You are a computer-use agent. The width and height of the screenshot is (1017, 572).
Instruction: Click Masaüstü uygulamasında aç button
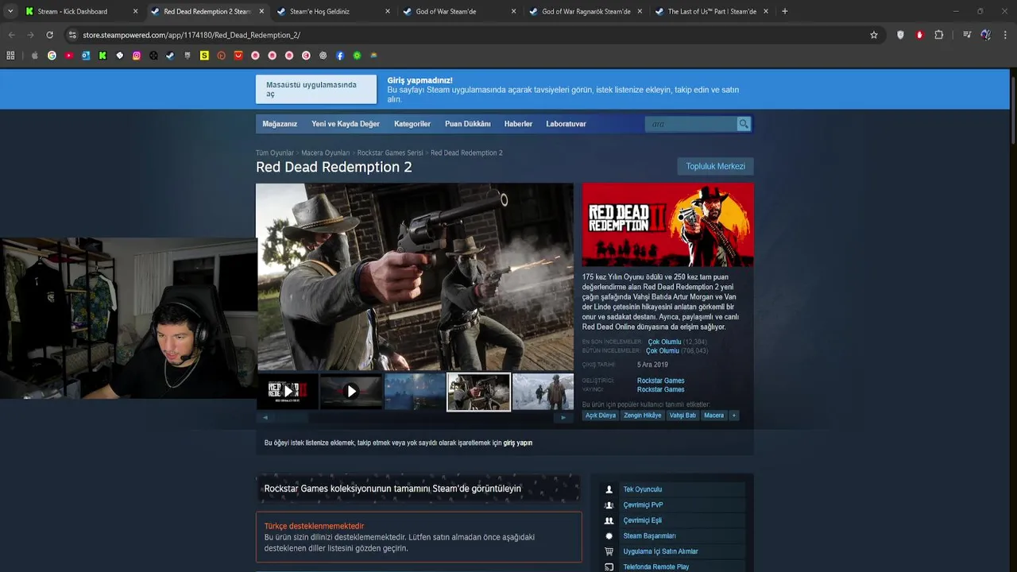(x=316, y=89)
